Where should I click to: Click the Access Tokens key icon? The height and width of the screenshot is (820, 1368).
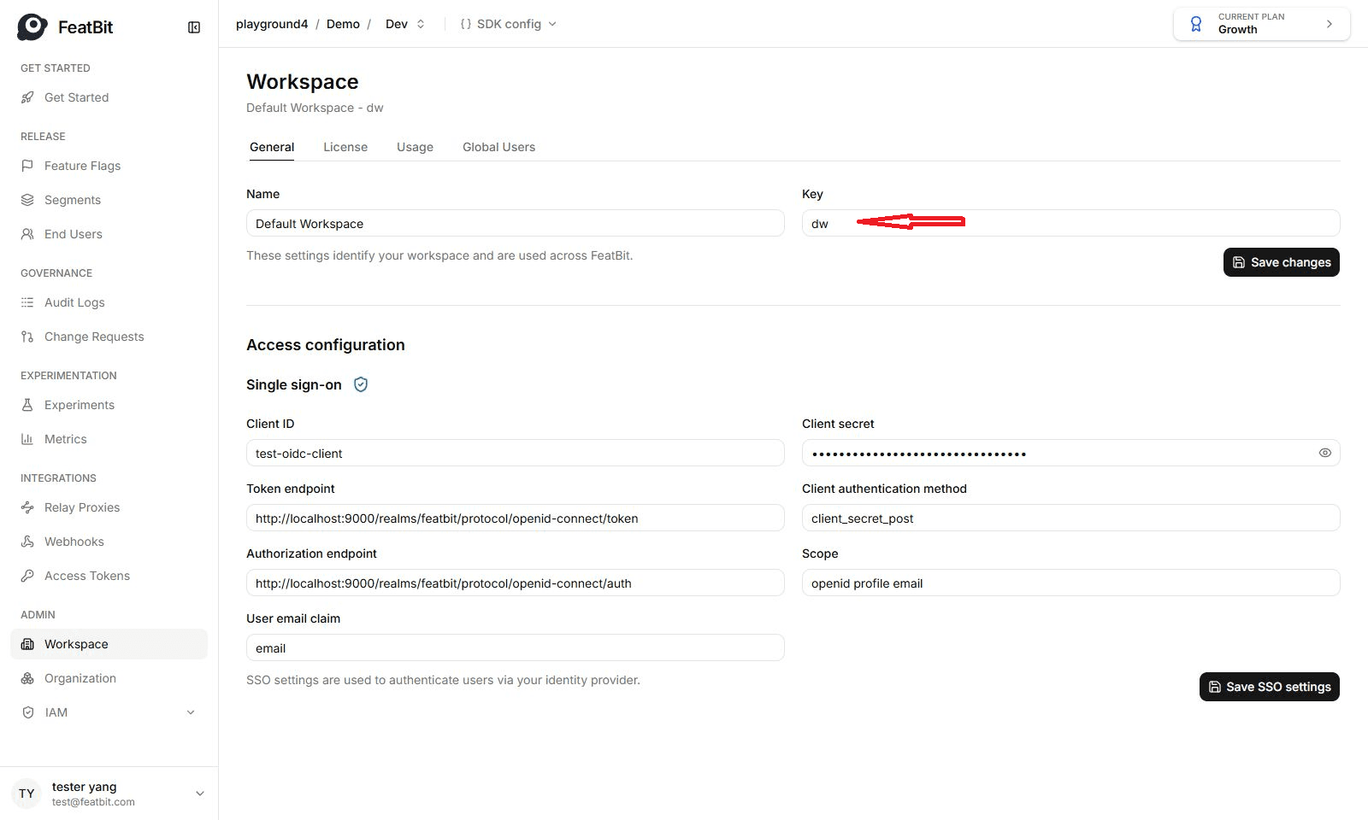(x=27, y=576)
